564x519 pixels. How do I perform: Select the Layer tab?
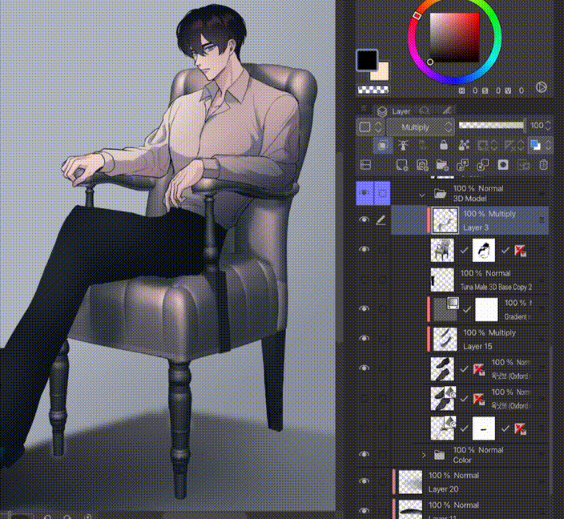click(x=394, y=111)
